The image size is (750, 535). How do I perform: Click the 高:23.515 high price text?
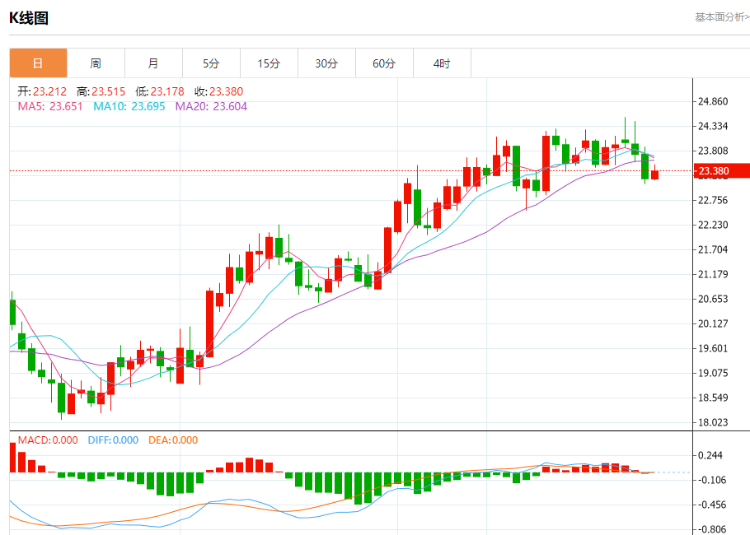click(x=101, y=91)
